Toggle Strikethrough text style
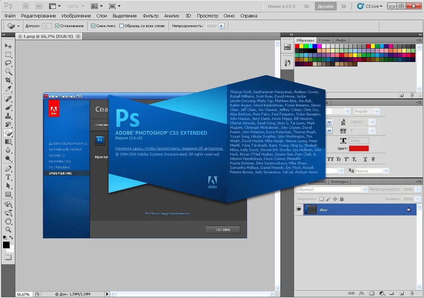 coord(373,159)
